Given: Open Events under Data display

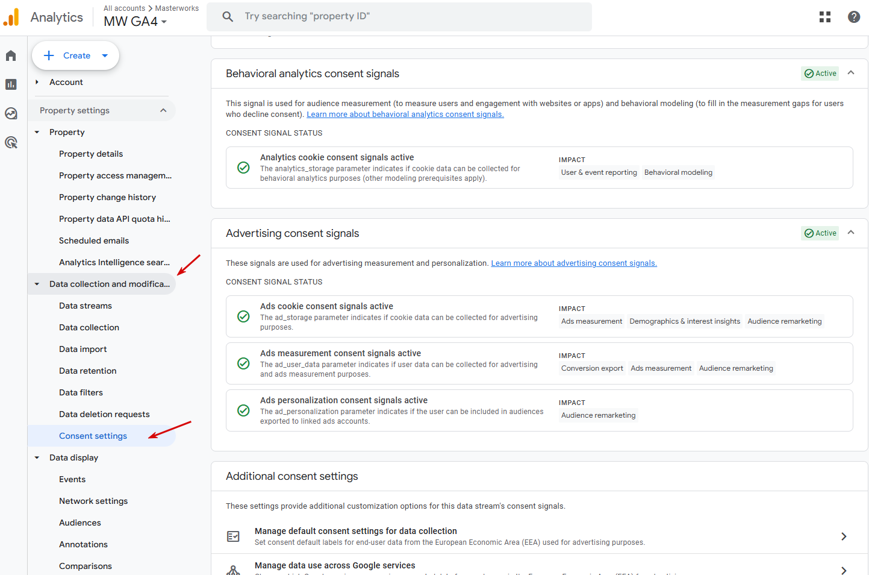Looking at the screenshot, I should (x=72, y=479).
